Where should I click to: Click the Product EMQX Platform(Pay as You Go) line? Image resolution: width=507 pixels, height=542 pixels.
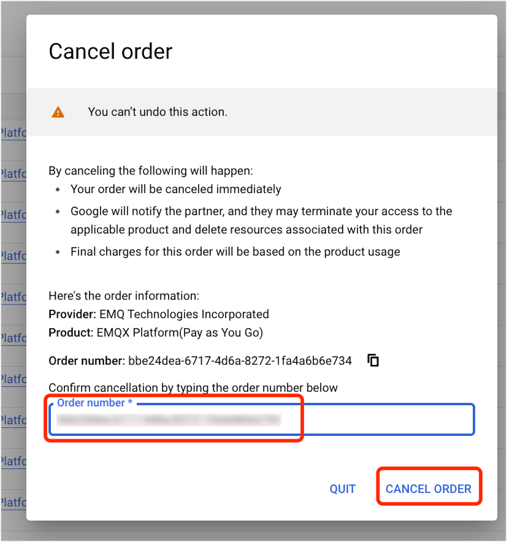tap(155, 332)
